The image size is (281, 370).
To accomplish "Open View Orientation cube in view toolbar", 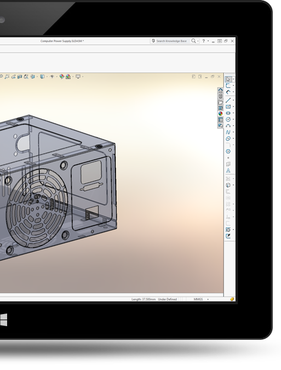I will pos(33,76).
